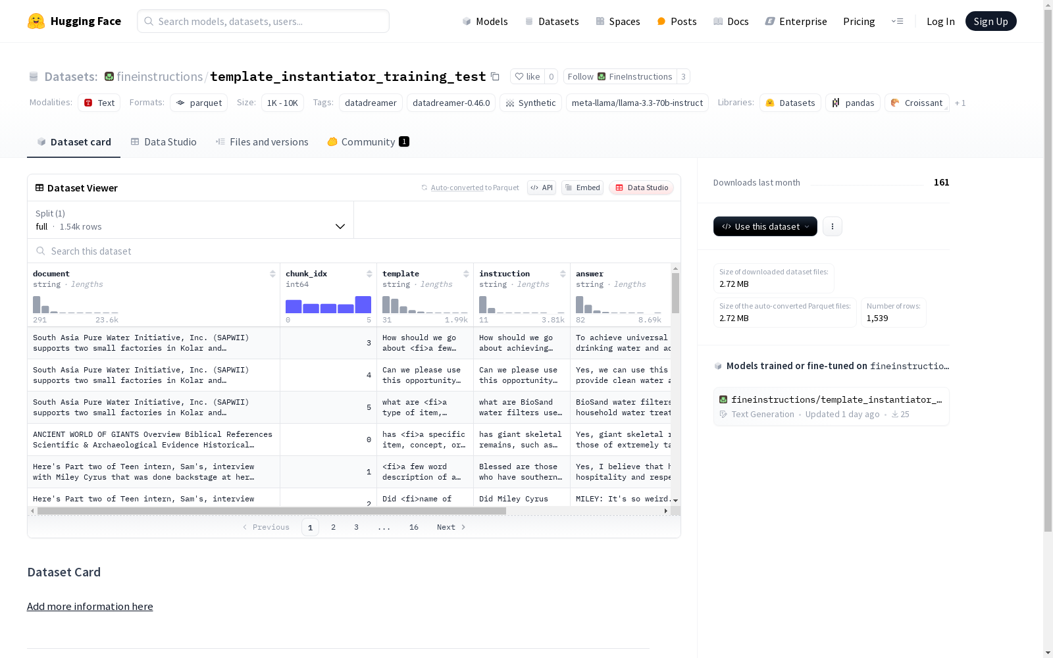Click the table vertical scrollbar thumb

pyautogui.click(x=675, y=293)
